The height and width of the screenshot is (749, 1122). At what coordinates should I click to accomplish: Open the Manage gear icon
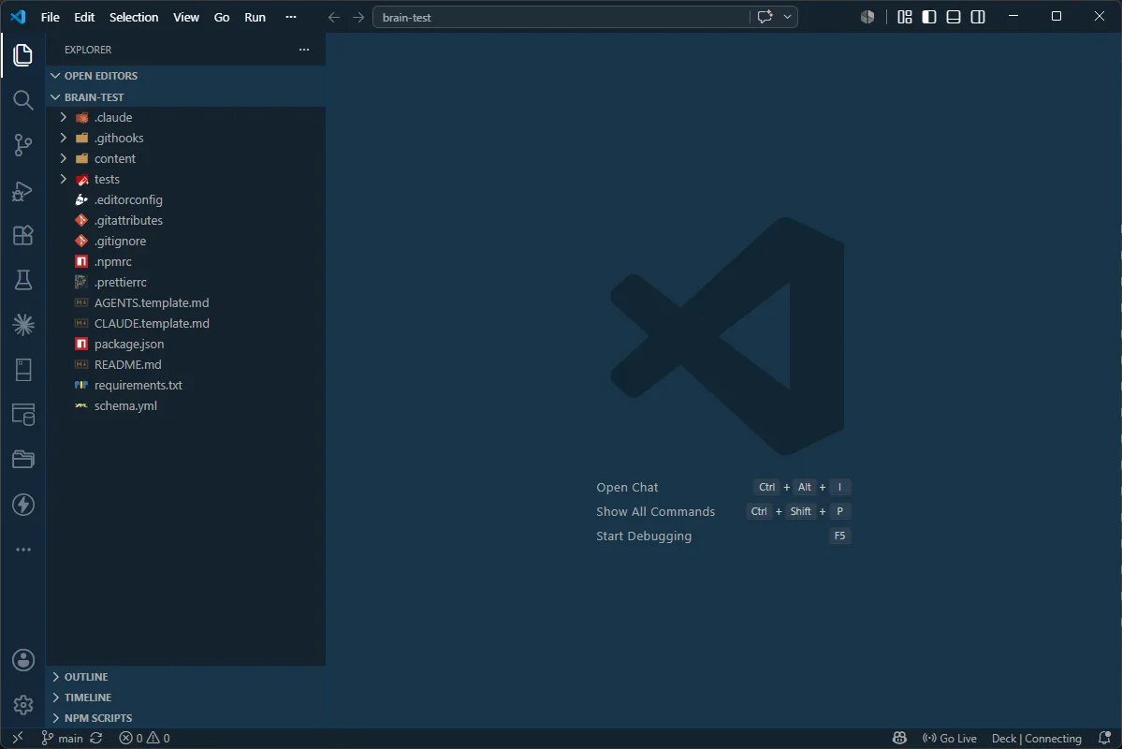click(x=22, y=705)
